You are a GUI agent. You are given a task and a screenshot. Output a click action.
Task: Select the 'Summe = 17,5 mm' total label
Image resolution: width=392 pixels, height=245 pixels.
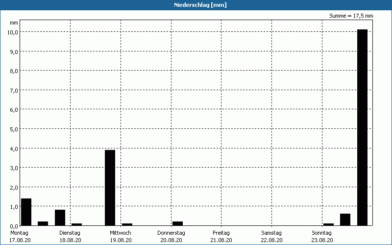[351, 16]
